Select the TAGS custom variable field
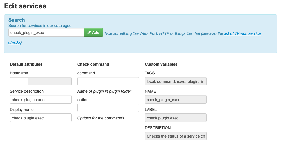 point(176,81)
